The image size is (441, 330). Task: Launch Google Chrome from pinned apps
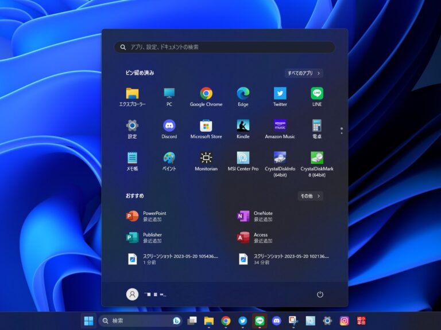click(x=206, y=97)
